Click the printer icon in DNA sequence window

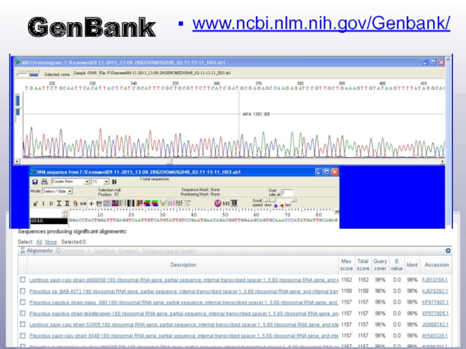pyautogui.click(x=44, y=181)
